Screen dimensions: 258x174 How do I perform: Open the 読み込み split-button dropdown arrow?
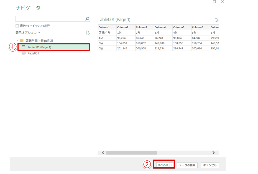(x=172, y=165)
